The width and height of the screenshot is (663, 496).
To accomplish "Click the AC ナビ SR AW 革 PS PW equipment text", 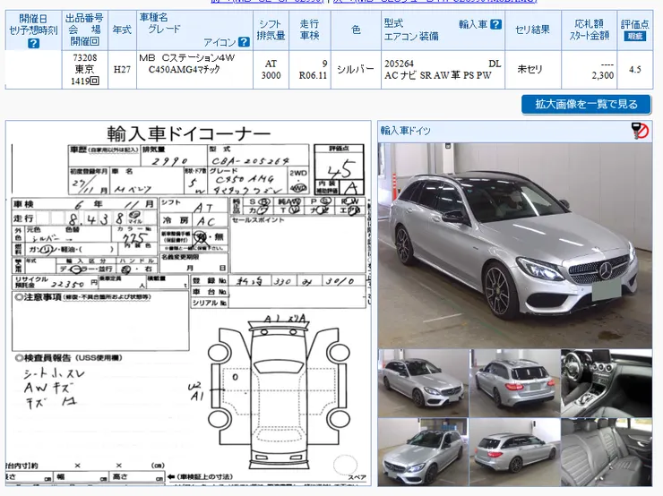I will (x=438, y=75).
